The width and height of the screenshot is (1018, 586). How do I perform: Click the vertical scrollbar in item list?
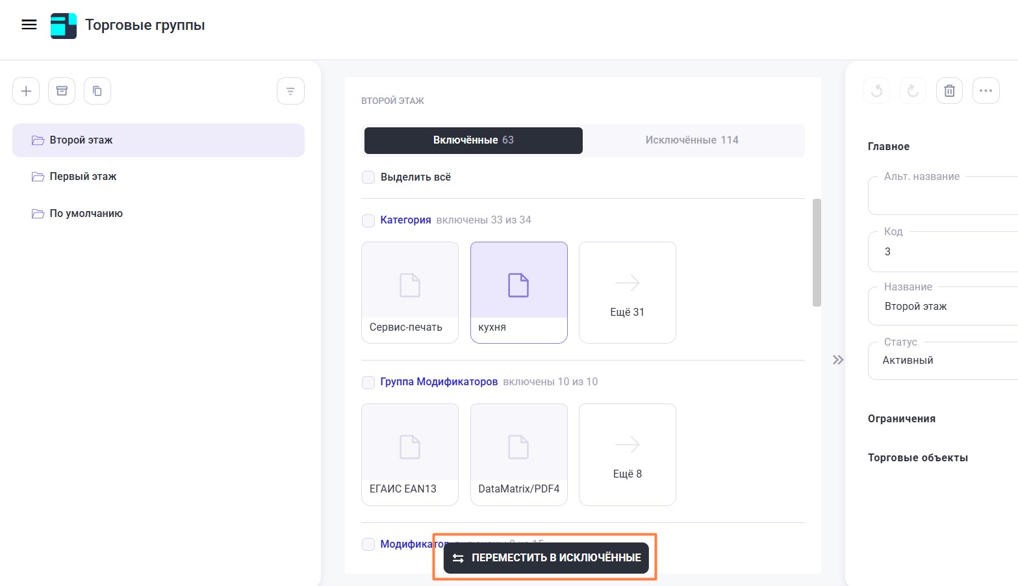817,252
